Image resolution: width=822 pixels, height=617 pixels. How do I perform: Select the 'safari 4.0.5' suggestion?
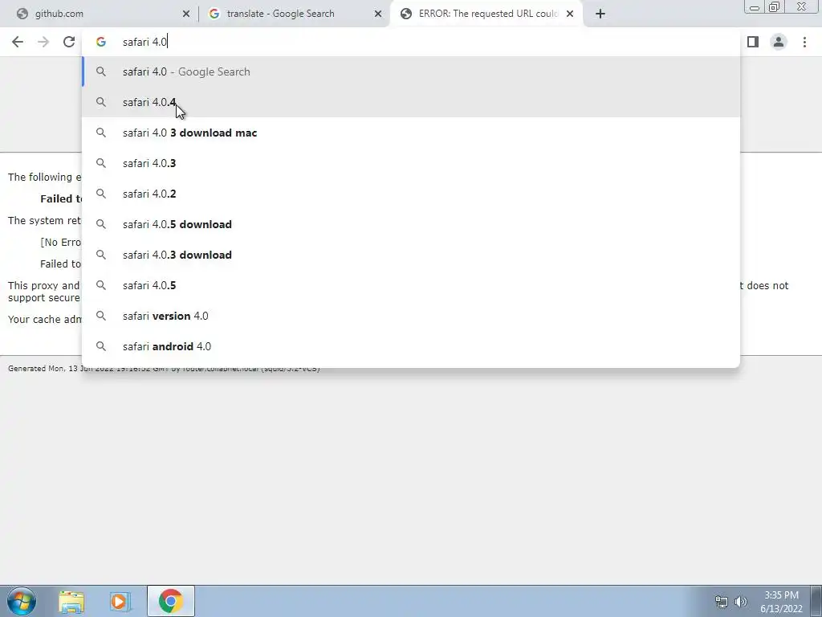pos(411,285)
